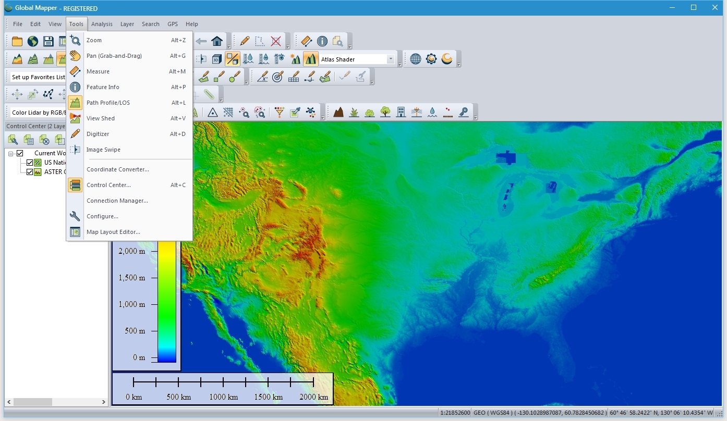Click the create area feature pencil icon

pos(204,77)
